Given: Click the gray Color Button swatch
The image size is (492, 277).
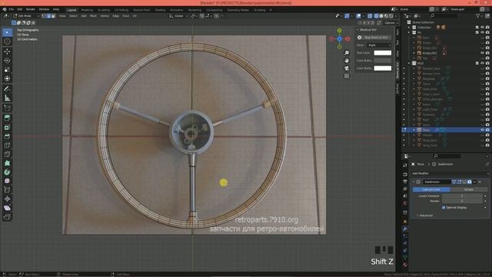Looking at the screenshot, I should click(x=383, y=60).
